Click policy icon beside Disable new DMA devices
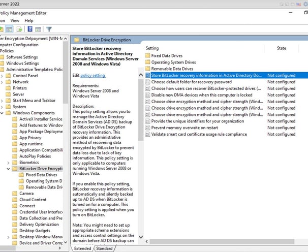Screen dimensions: 308x252 (147, 95)
